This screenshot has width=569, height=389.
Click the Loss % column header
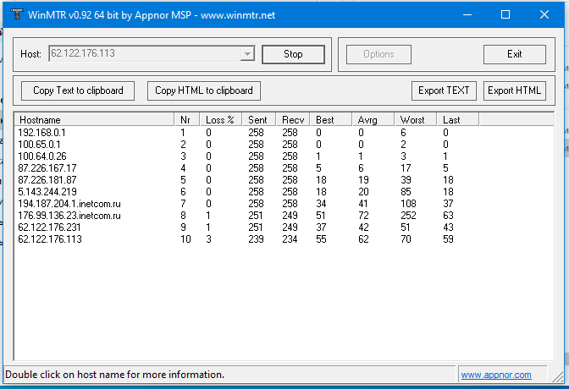tap(222, 119)
